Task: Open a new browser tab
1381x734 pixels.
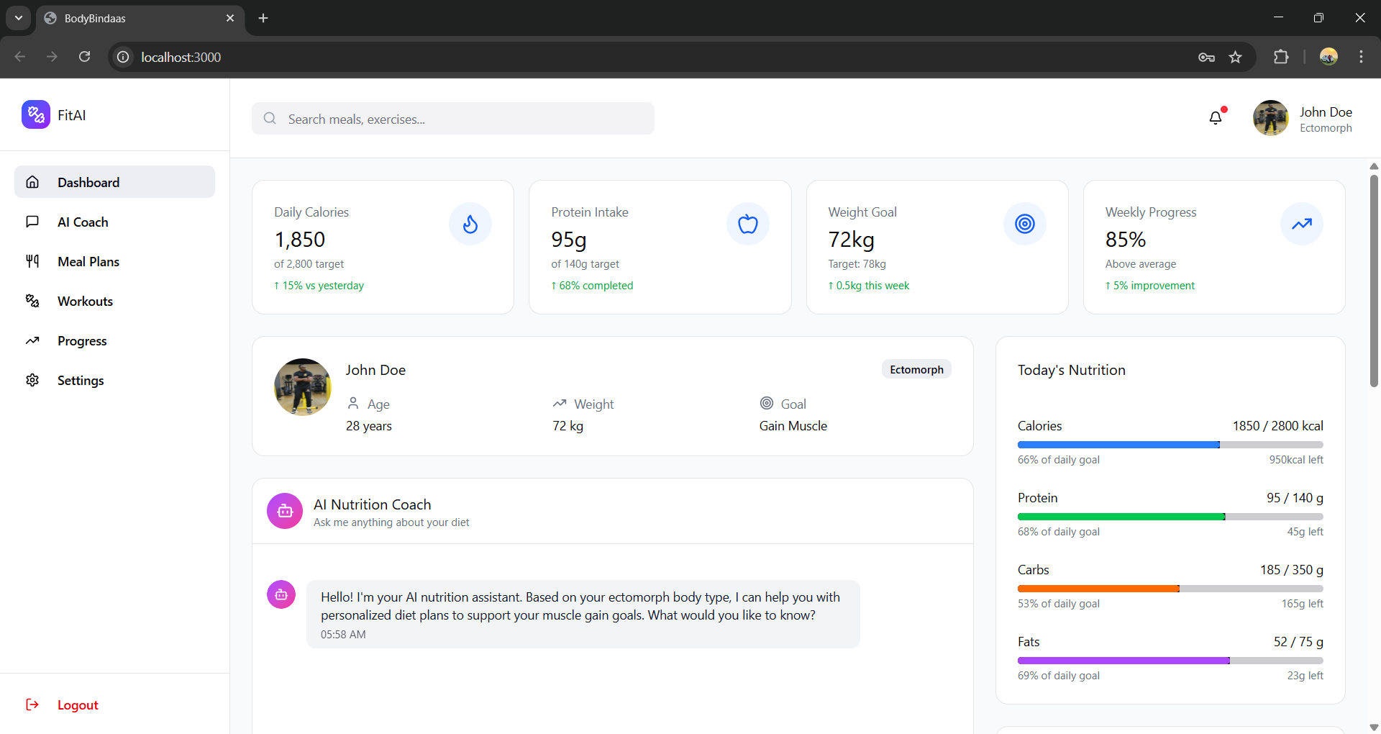Action: pyautogui.click(x=263, y=18)
